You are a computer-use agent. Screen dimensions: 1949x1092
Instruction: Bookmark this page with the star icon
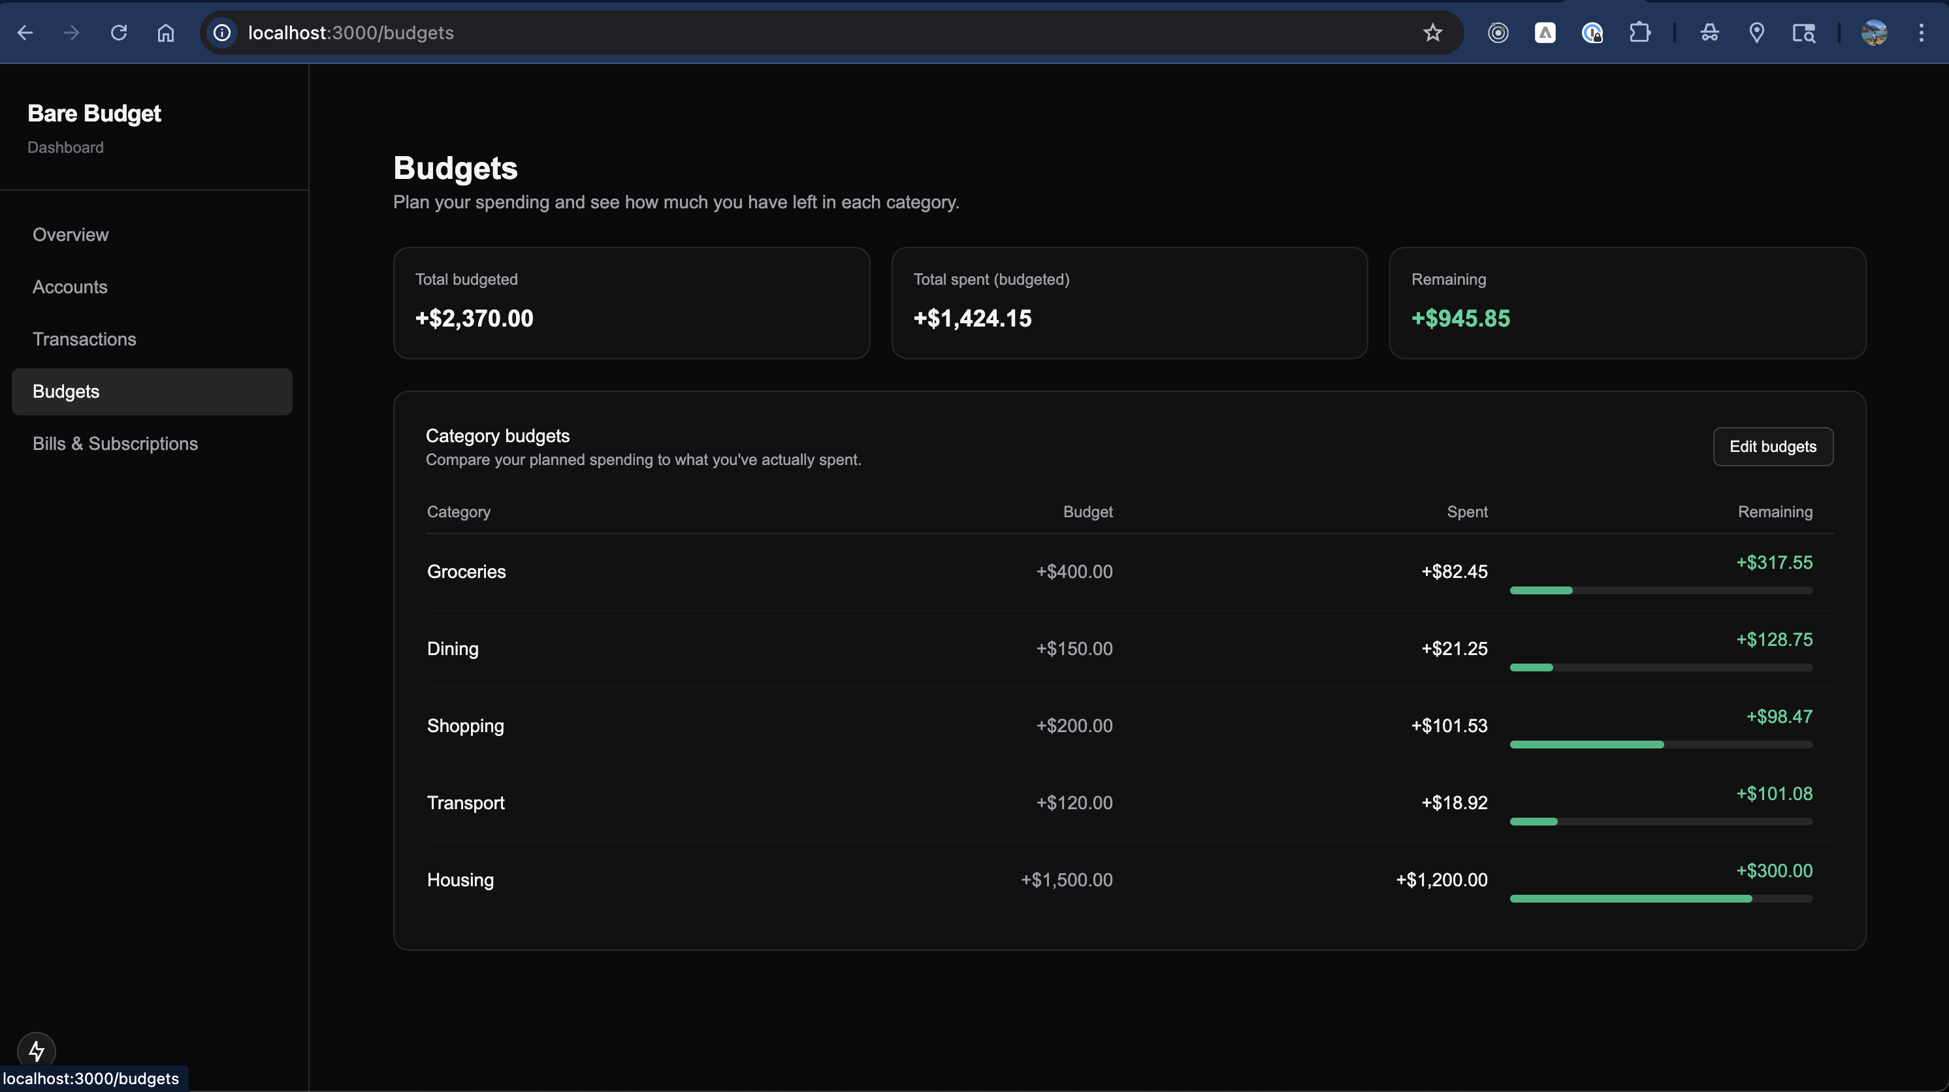click(1432, 33)
